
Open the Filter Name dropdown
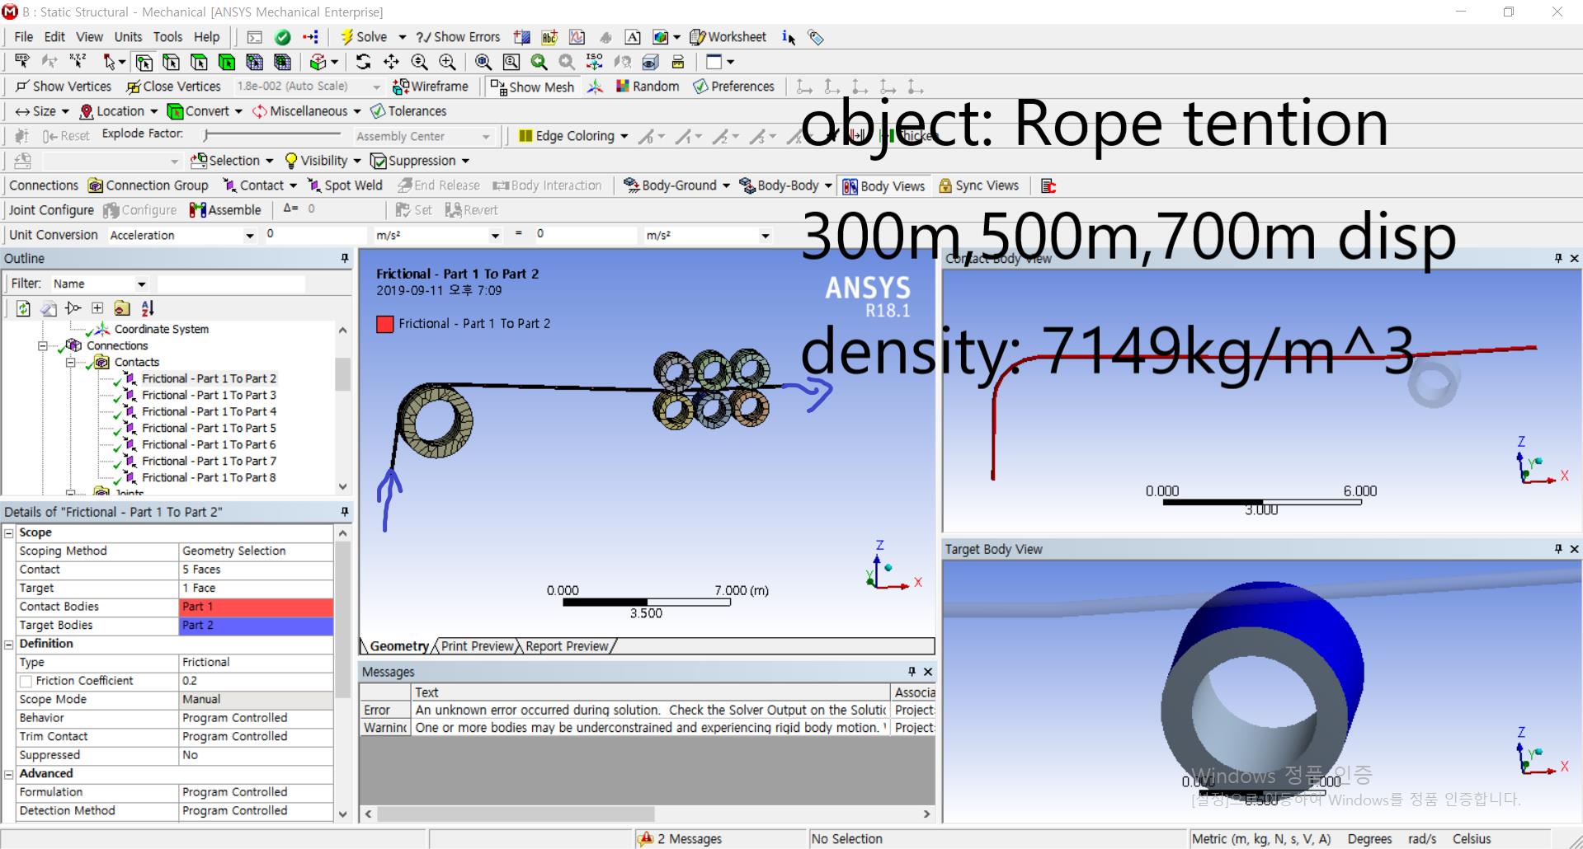coord(141,284)
